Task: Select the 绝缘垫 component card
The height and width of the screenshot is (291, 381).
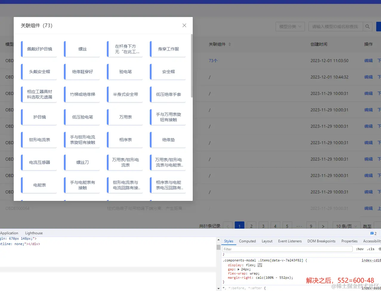Action: 168,140
